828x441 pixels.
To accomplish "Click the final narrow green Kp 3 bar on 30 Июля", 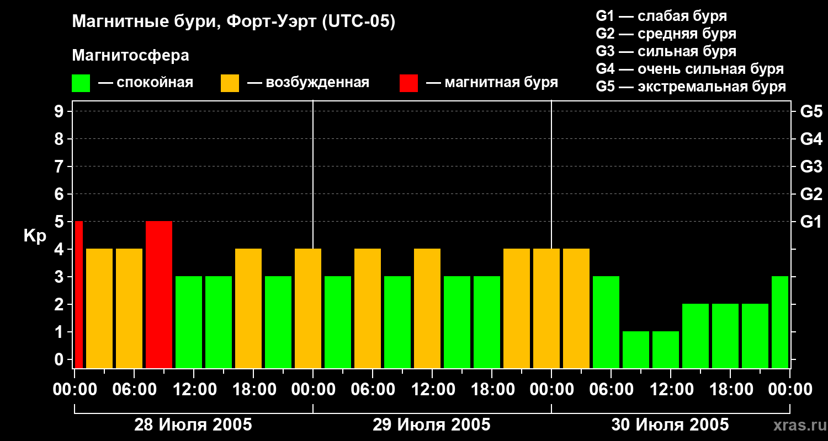I will point(780,322).
